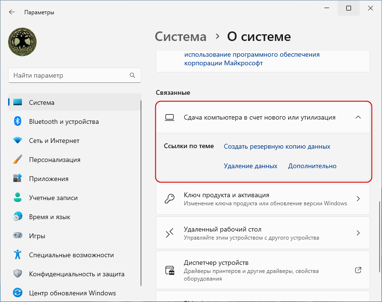Open the Удаление данных link
382x302 pixels.
(x=251, y=166)
